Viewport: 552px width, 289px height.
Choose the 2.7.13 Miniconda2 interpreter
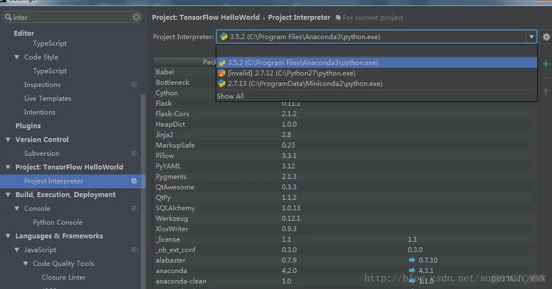(376, 84)
